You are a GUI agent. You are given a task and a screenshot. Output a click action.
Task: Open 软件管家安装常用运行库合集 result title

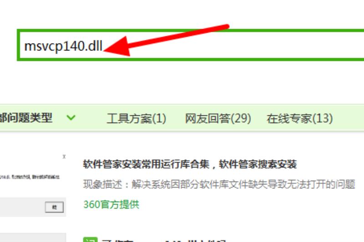(190, 164)
